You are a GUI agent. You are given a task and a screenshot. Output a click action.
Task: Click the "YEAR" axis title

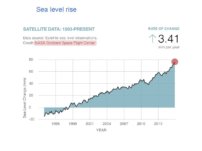[101, 130]
